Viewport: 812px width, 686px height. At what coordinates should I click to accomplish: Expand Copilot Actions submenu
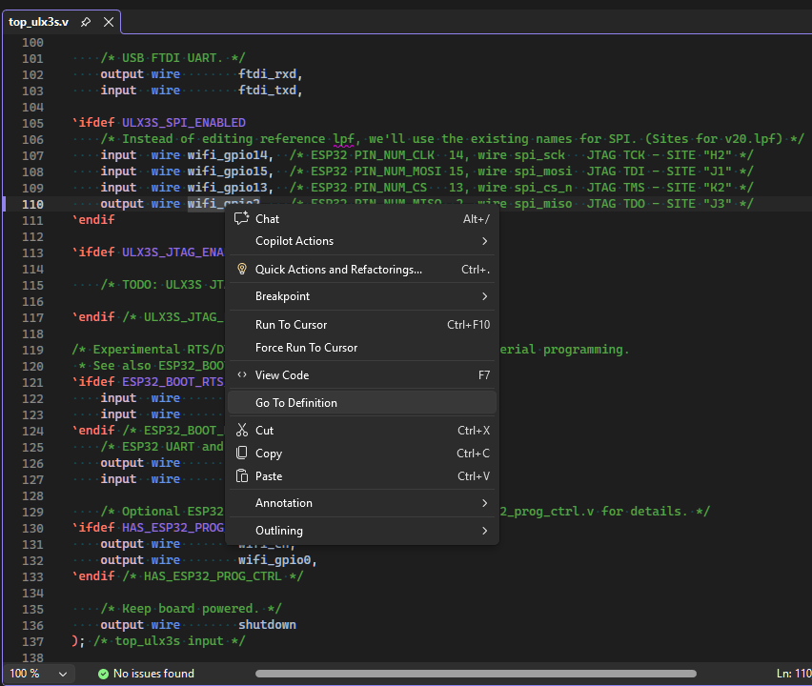(362, 241)
